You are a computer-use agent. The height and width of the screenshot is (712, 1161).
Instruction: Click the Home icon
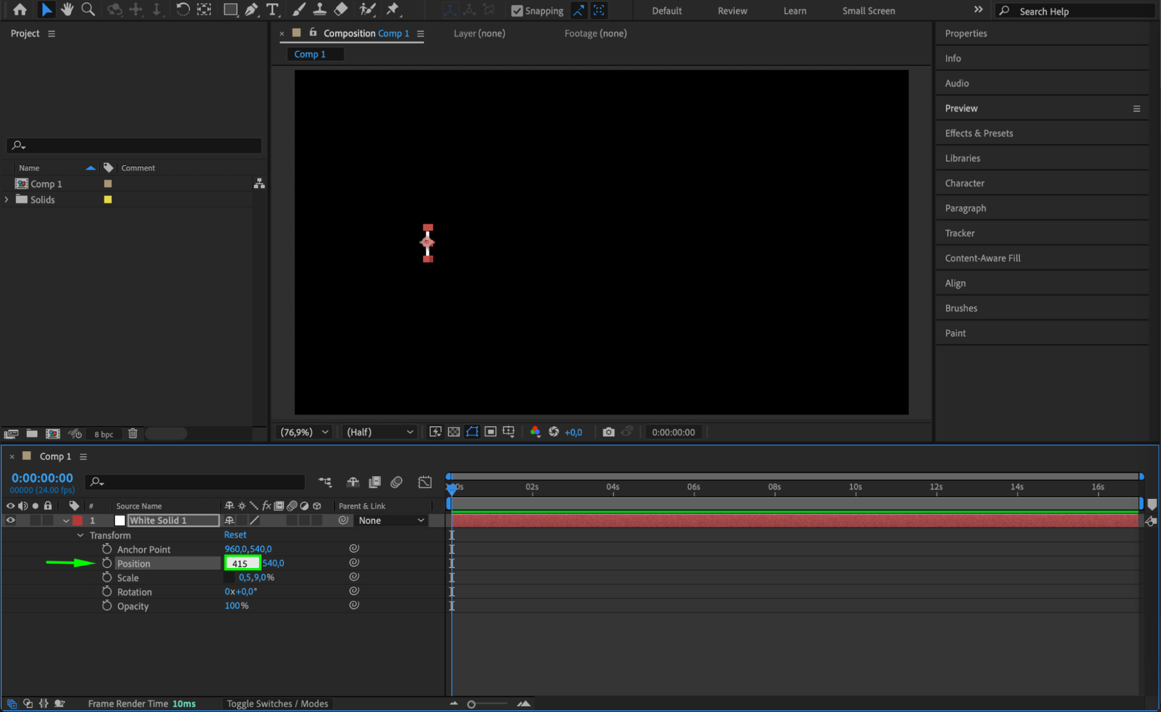pyautogui.click(x=20, y=9)
